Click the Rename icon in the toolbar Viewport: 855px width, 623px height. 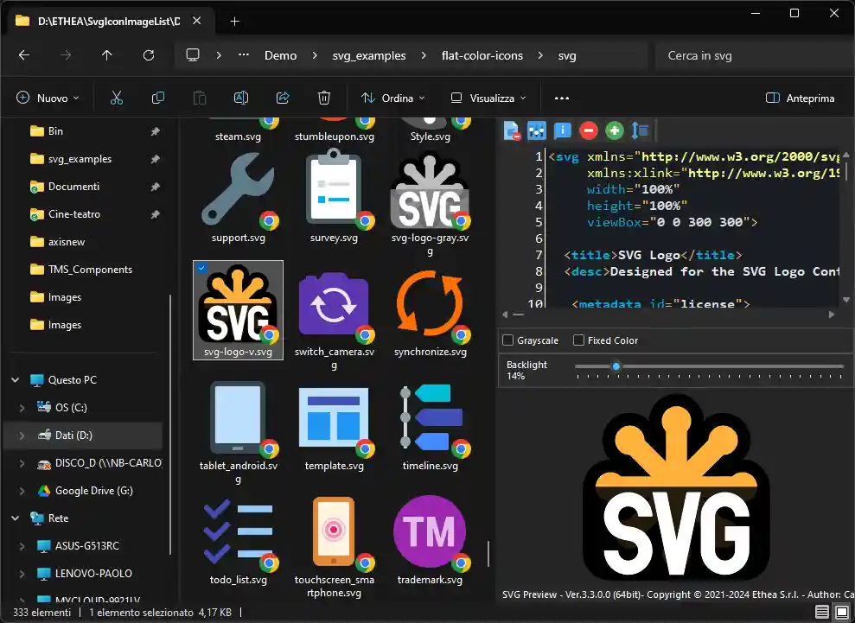pyautogui.click(x=241, y=99)
